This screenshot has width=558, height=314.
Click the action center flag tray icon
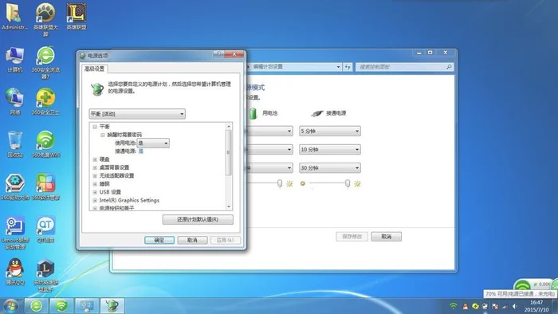(495, 306)
